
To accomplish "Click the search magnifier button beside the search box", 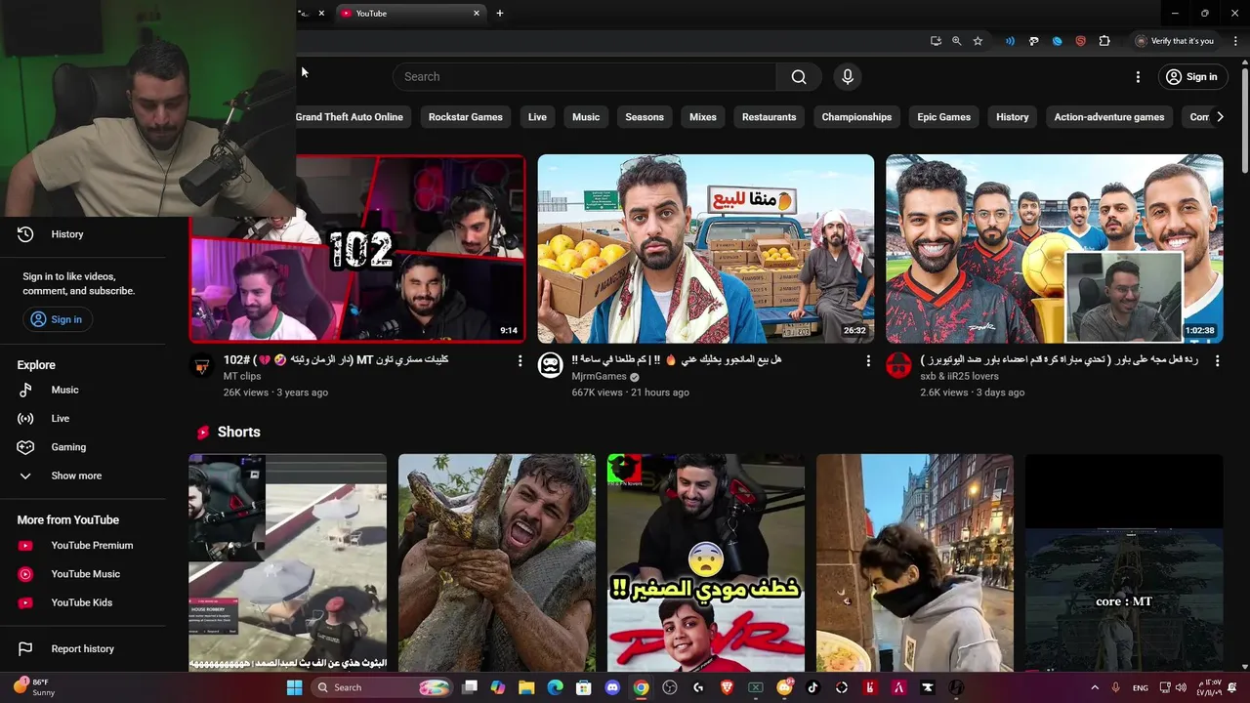I will coord(799,77).
